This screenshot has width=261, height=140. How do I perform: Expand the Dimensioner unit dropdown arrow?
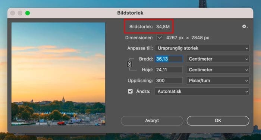coord(160,38)
